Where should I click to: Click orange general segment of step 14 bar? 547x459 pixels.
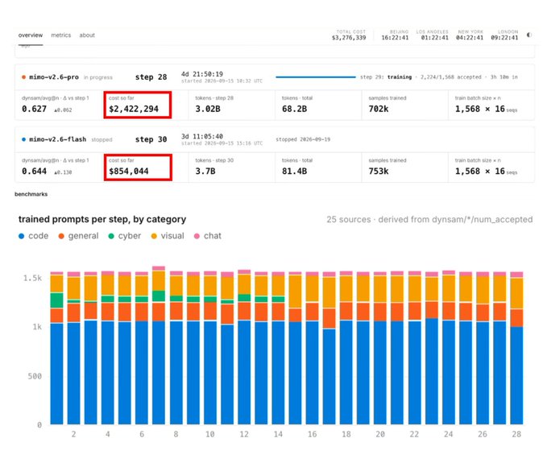278,312
